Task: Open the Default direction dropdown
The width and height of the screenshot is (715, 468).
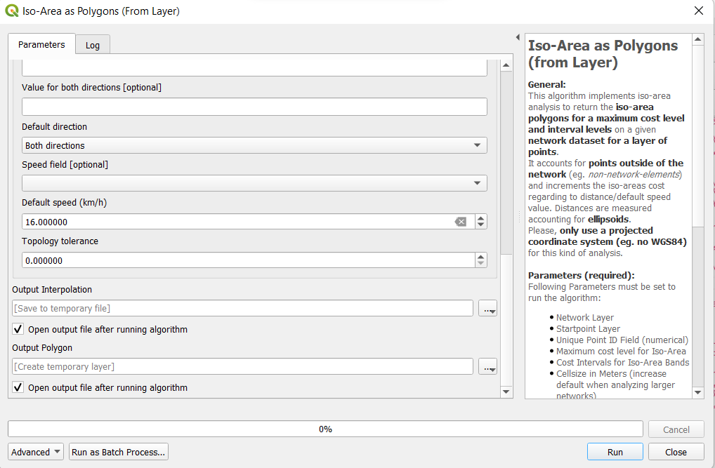Action: point(254,145)
